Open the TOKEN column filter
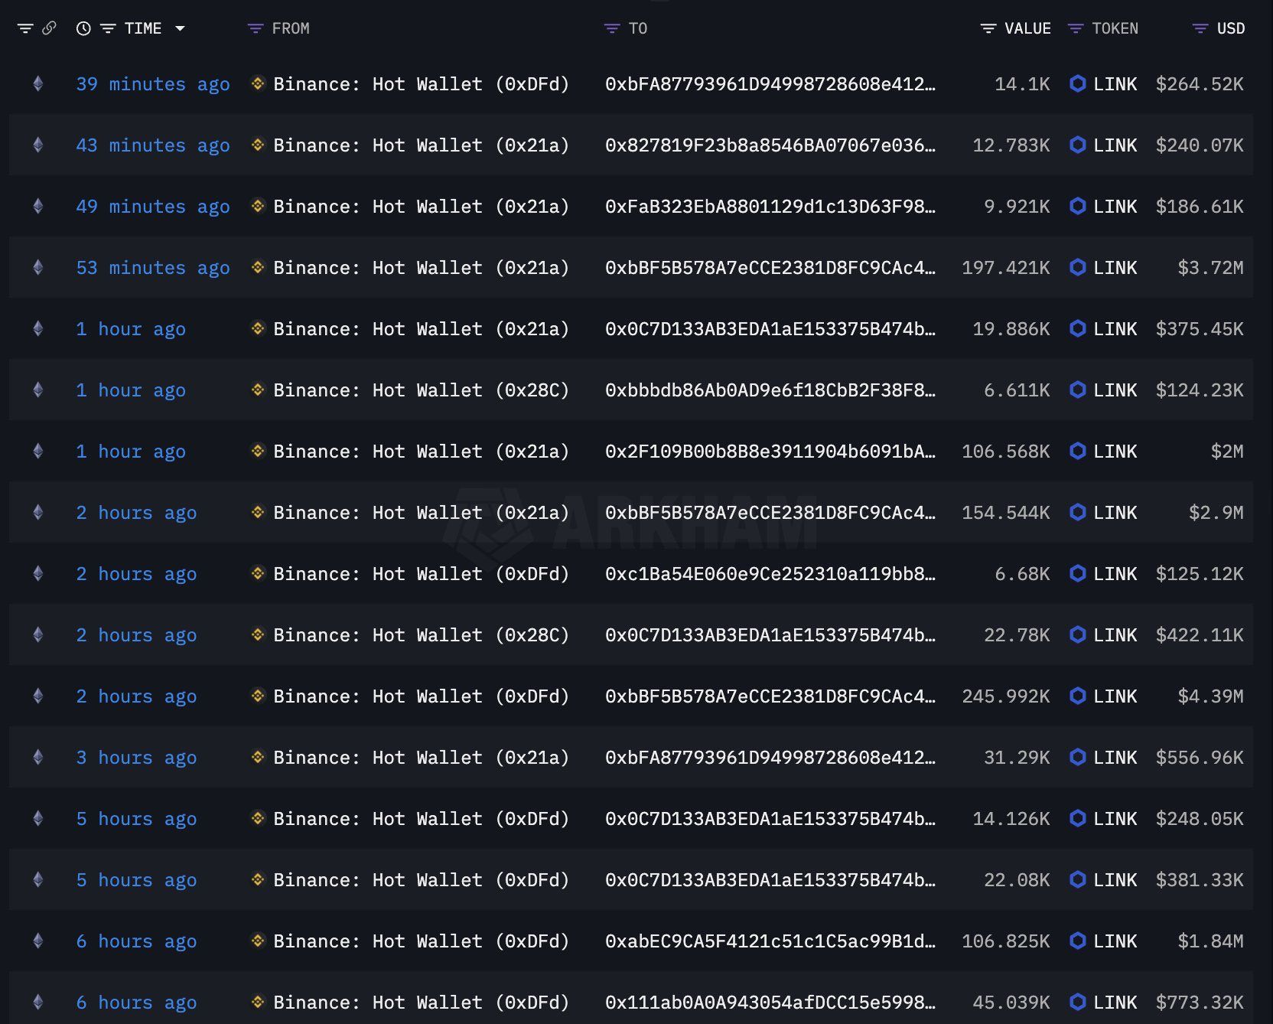 click(1078, 28)
